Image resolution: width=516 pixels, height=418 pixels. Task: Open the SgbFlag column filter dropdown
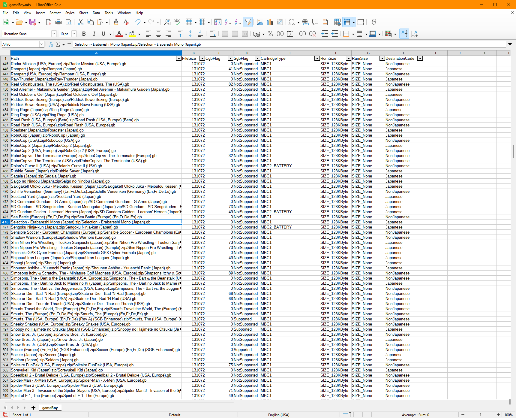click(x=257, y=58)
